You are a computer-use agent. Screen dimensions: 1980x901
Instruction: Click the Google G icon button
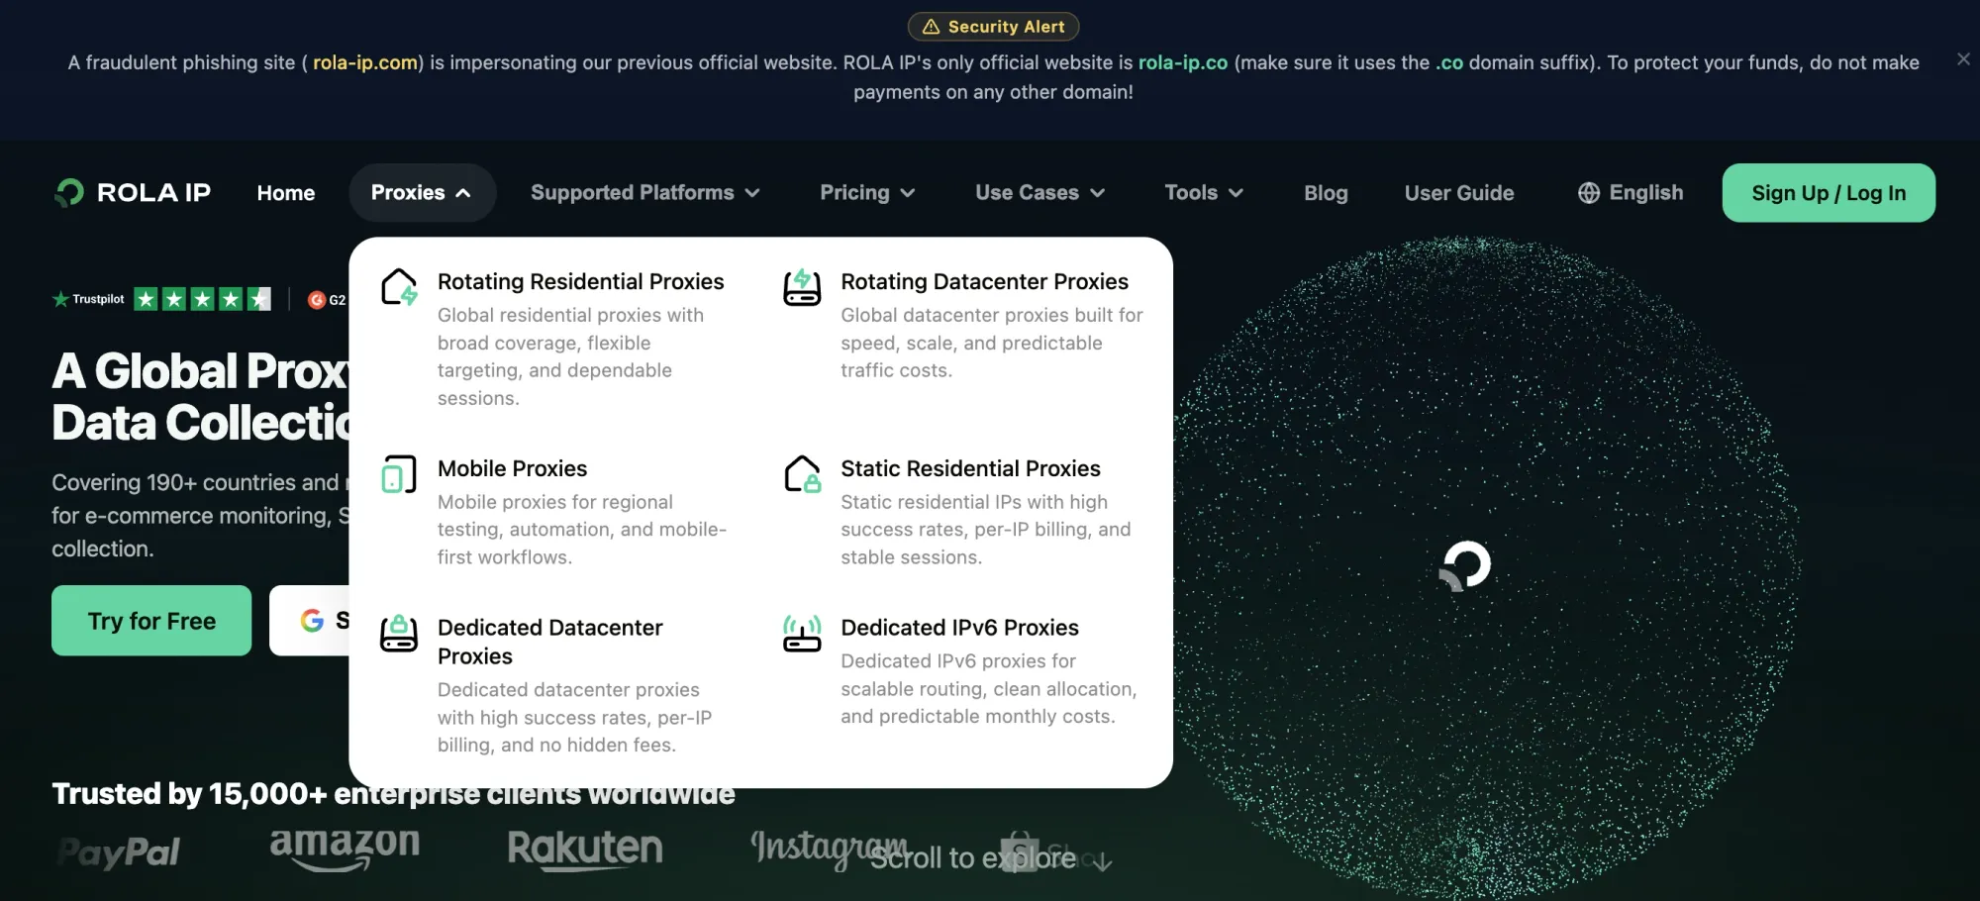(312, 621)
